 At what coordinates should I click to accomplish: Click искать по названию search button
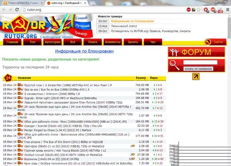[198, 69]
